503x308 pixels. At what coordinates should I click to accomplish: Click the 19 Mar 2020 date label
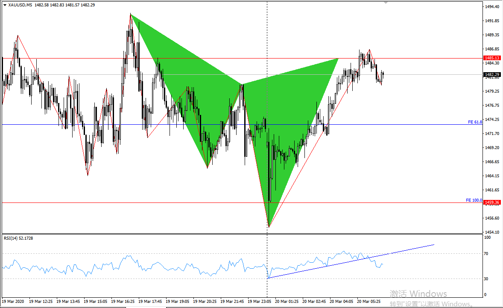pyautogui.click(x=13, y=301)
